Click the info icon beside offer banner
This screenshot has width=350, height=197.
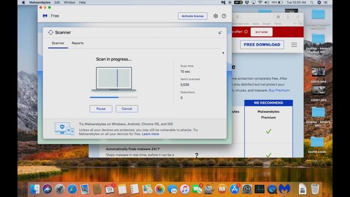pos(246,32)
